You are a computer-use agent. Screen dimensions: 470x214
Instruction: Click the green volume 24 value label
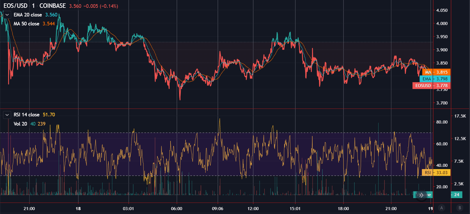457,195
